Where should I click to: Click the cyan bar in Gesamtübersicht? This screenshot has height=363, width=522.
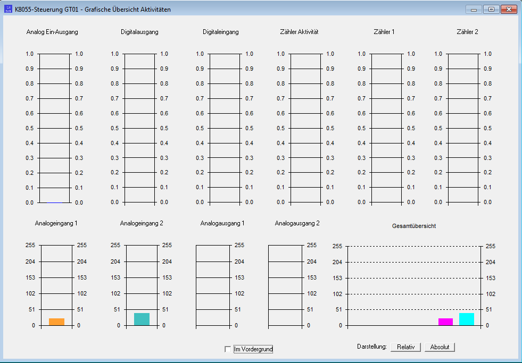467,319
